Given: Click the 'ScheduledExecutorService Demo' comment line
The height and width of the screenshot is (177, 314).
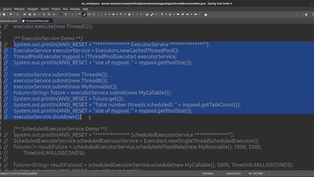Looking at the screenshot, I should [60, 129].
